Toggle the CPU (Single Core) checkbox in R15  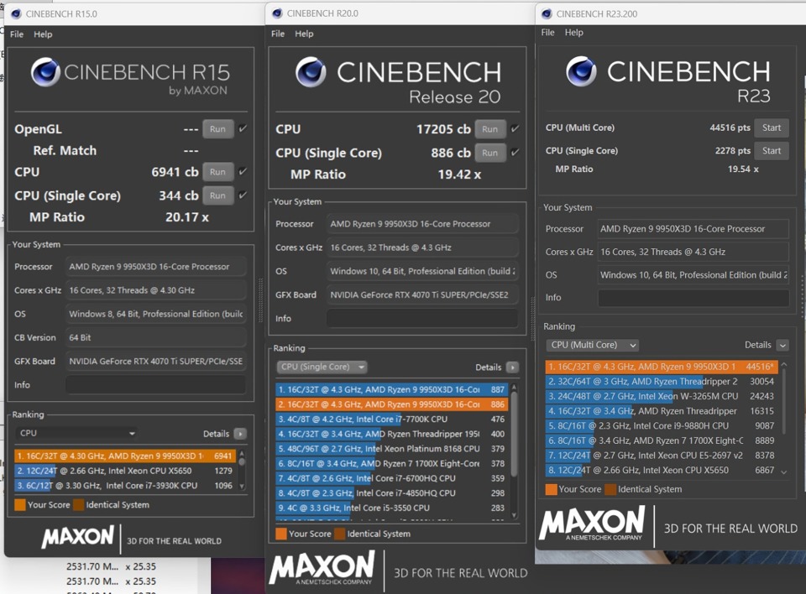point(243,195)
